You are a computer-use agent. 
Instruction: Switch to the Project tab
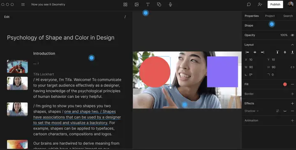pyautogui.click(x=270, y=16)
